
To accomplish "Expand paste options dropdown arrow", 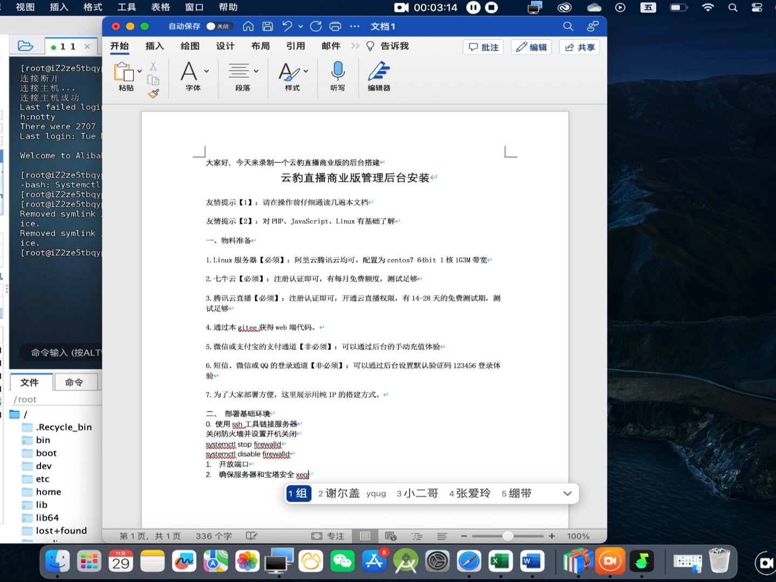I will pyautogui.click(x=140, y=71).
